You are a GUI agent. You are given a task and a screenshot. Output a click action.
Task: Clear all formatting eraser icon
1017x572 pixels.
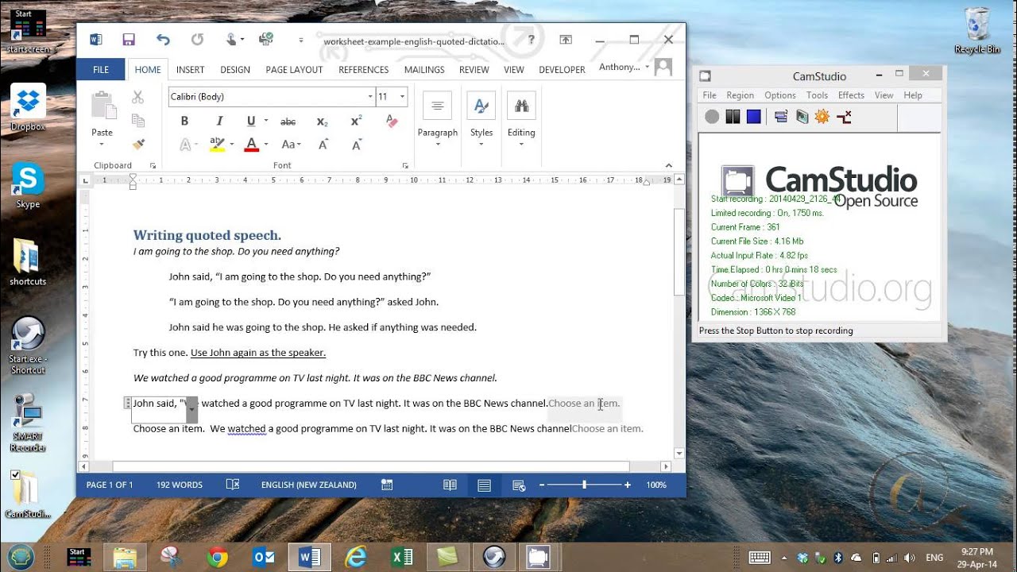click(391, 121)
